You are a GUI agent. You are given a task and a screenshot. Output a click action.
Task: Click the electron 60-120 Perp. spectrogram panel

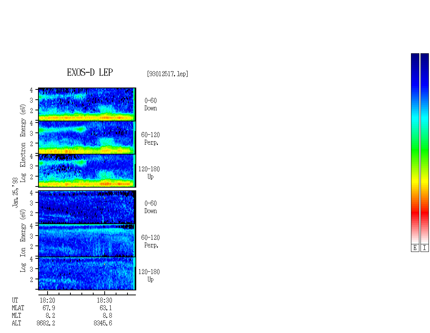87,137
